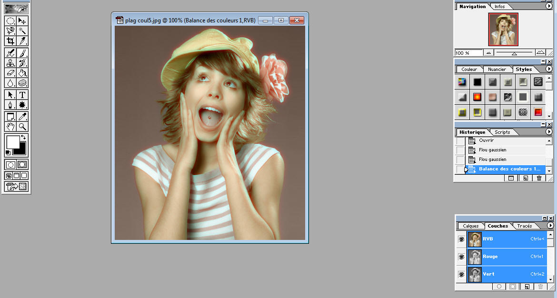
Task: Select the Zoom magnifier tool
Action: [x=22, y=127]
